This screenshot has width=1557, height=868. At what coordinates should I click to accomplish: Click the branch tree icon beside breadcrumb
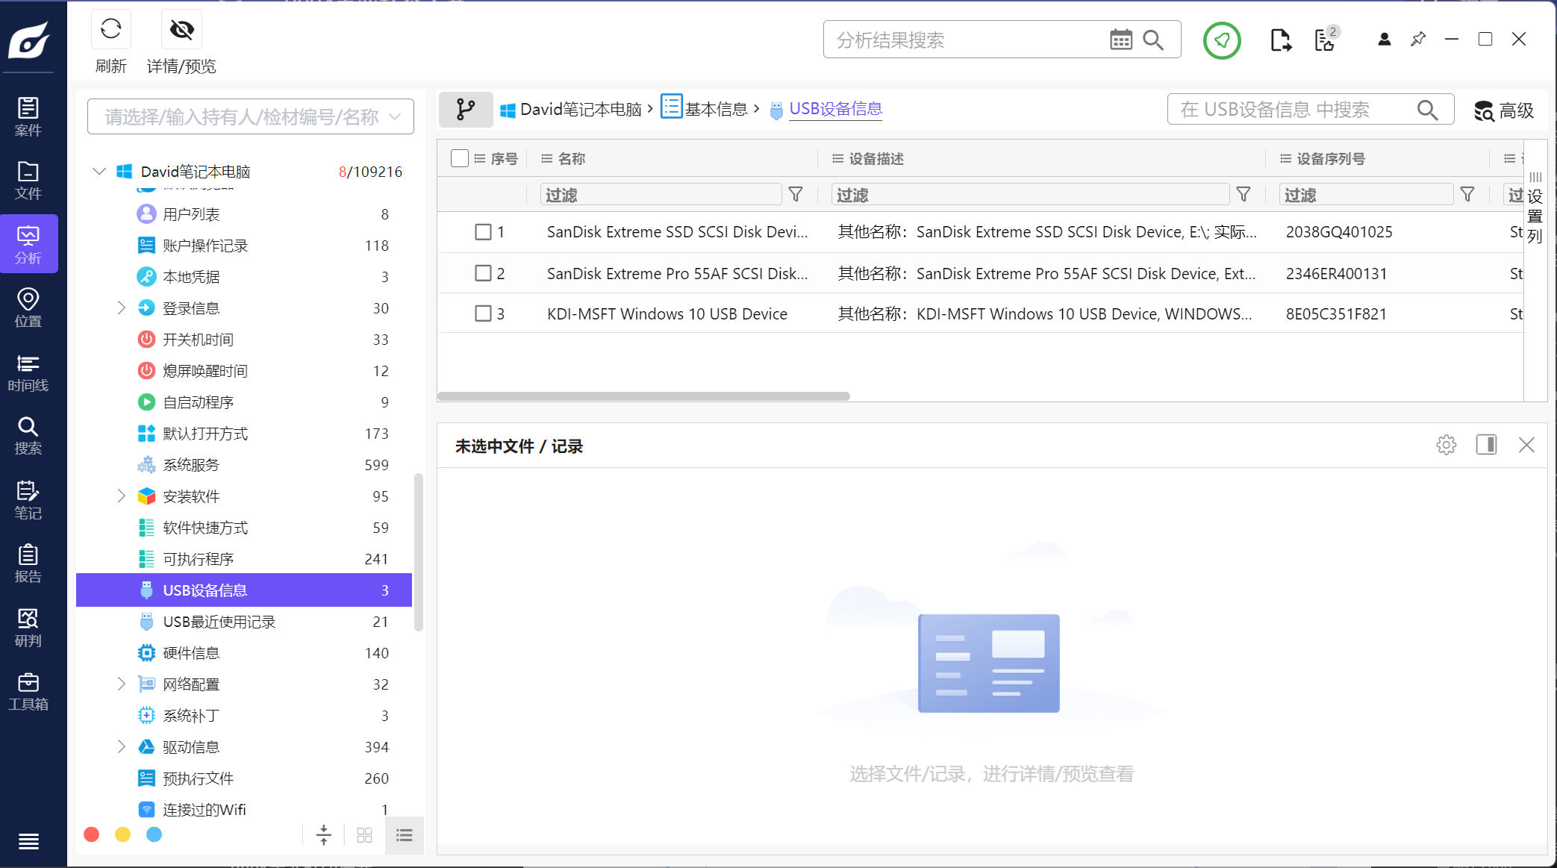465,110
